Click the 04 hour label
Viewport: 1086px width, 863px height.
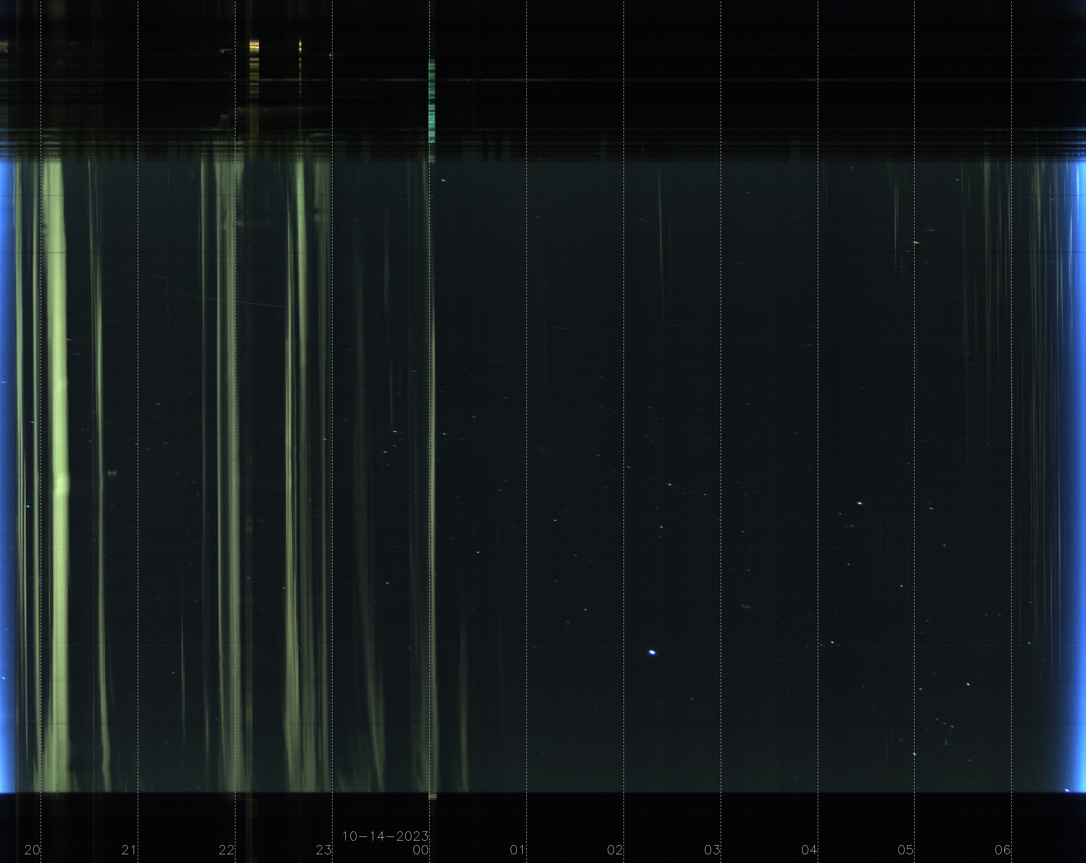809,850
